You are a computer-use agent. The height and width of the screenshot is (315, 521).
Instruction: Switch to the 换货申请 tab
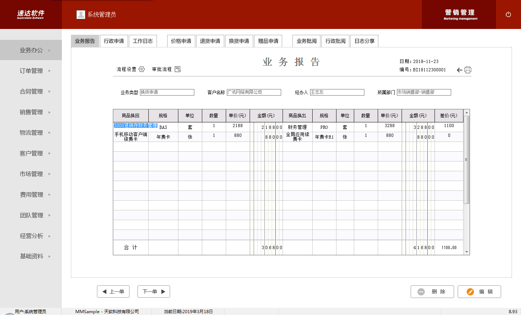coord(239,41)
